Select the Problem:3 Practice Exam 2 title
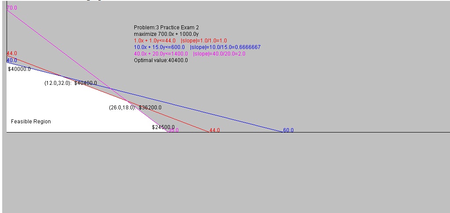450x213 pixels. pyautogui.click(x=166, y=28)
